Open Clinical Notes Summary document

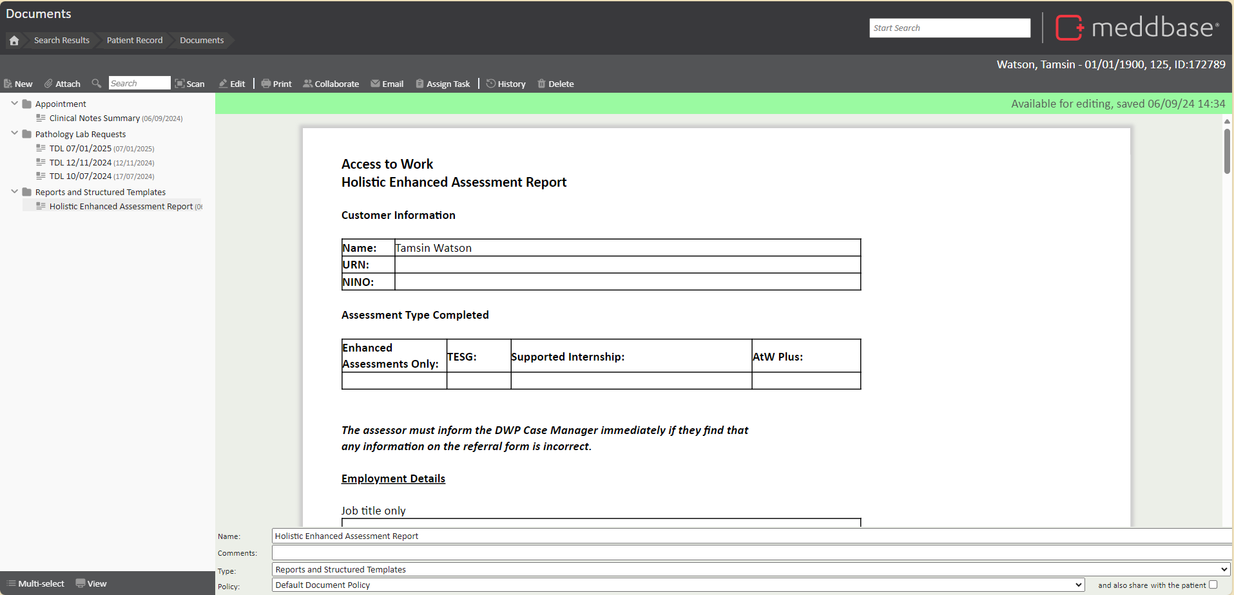[95, 118]
